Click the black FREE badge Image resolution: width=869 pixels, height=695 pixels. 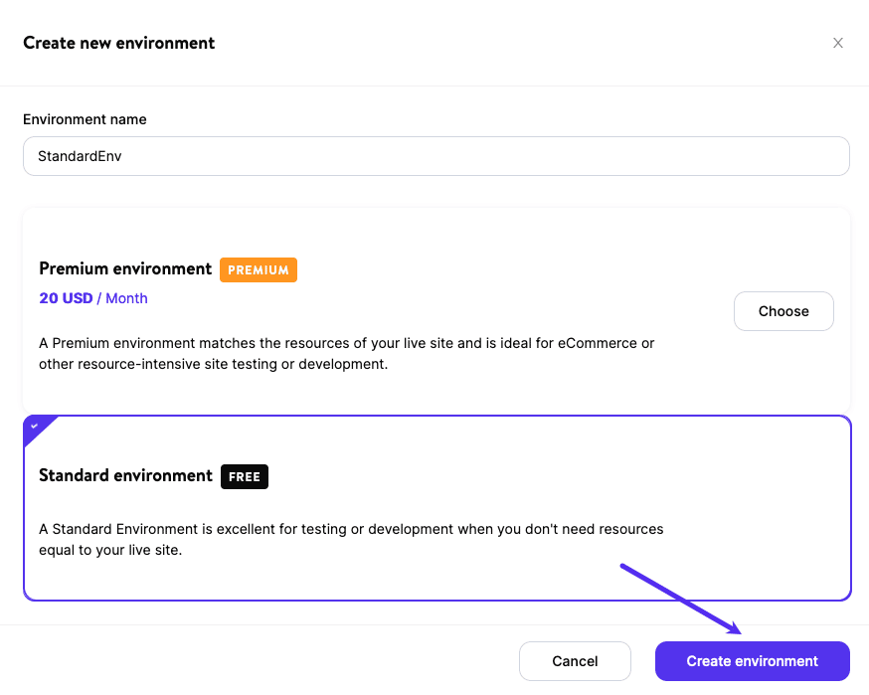coord(245,476)
